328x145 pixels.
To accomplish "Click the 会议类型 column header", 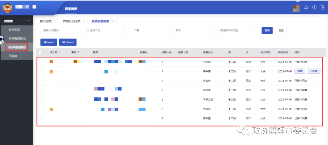I will point(265,52).
